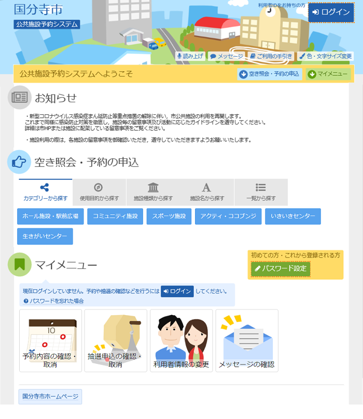The image size is (363, 419).
Task: Switch to 使用目的から探す tab
Action: click(99, 192)
